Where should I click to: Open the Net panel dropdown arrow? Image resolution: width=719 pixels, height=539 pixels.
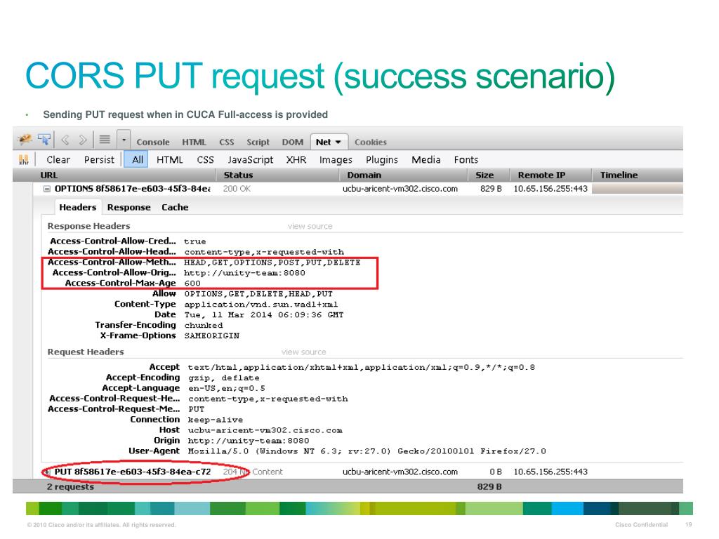[x=338, y=142]
